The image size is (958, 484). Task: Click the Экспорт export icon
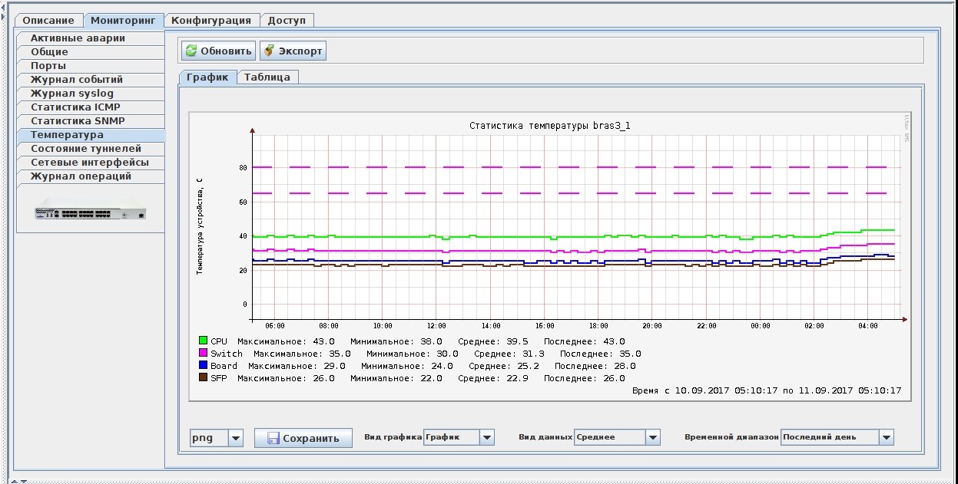tap(269, 51)
